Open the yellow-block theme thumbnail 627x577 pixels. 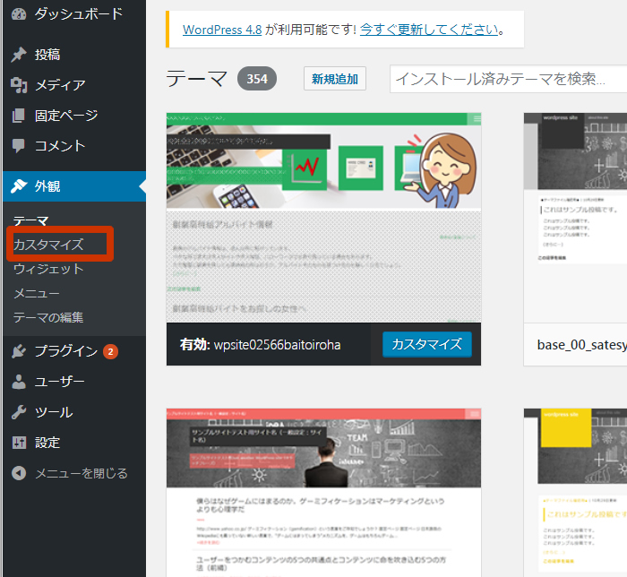tap(575, 493)
